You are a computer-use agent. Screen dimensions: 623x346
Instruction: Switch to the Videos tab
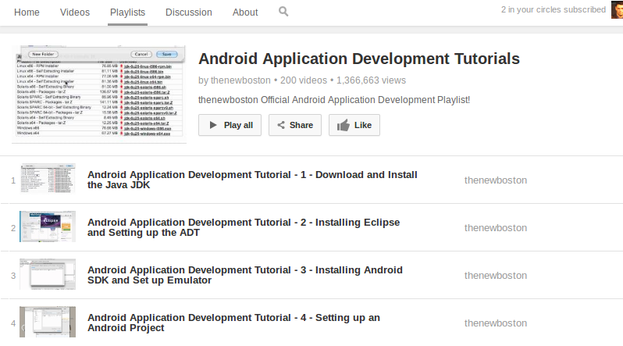75,12
